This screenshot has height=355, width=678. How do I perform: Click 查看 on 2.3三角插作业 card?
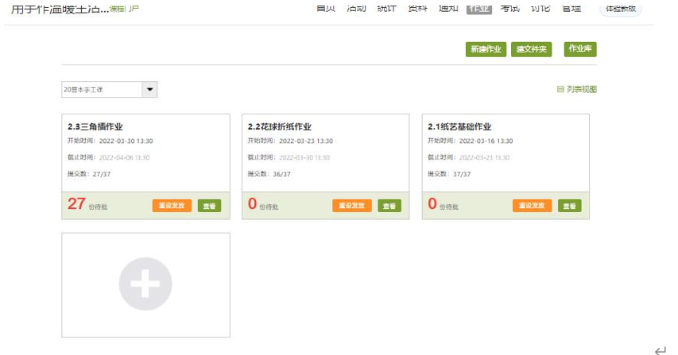click(209, 206)
